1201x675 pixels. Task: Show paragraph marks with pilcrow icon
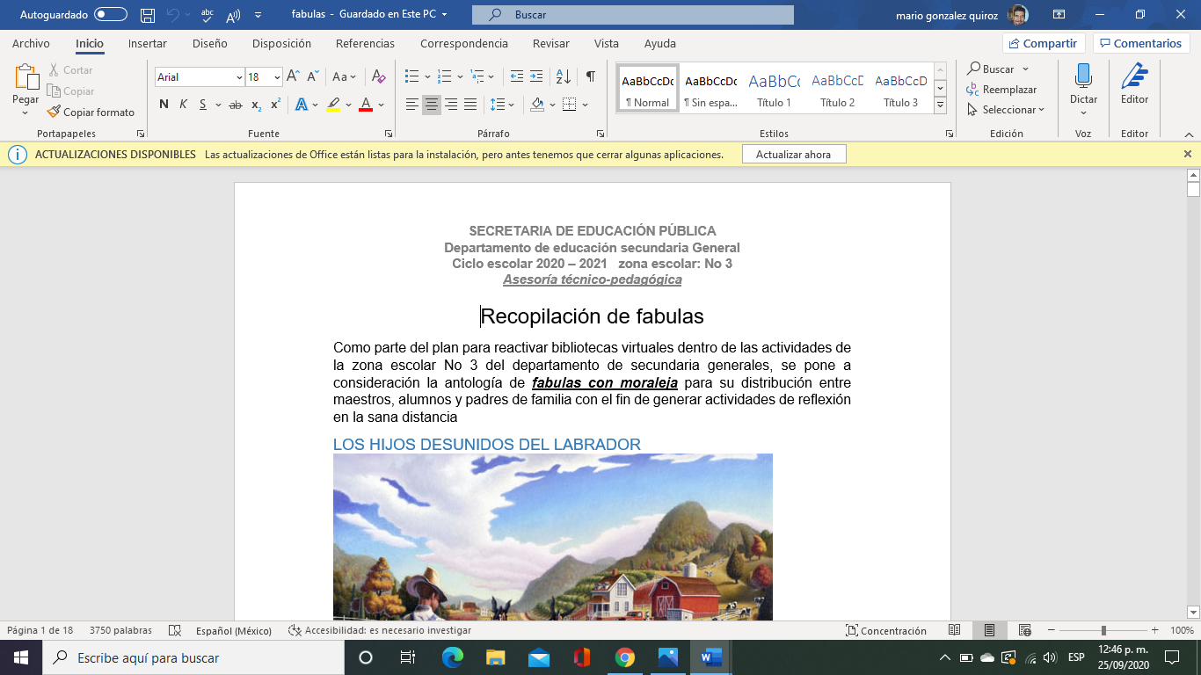tap(590, 76)
